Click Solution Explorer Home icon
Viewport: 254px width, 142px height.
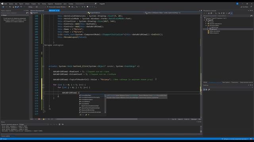[209, 13]
